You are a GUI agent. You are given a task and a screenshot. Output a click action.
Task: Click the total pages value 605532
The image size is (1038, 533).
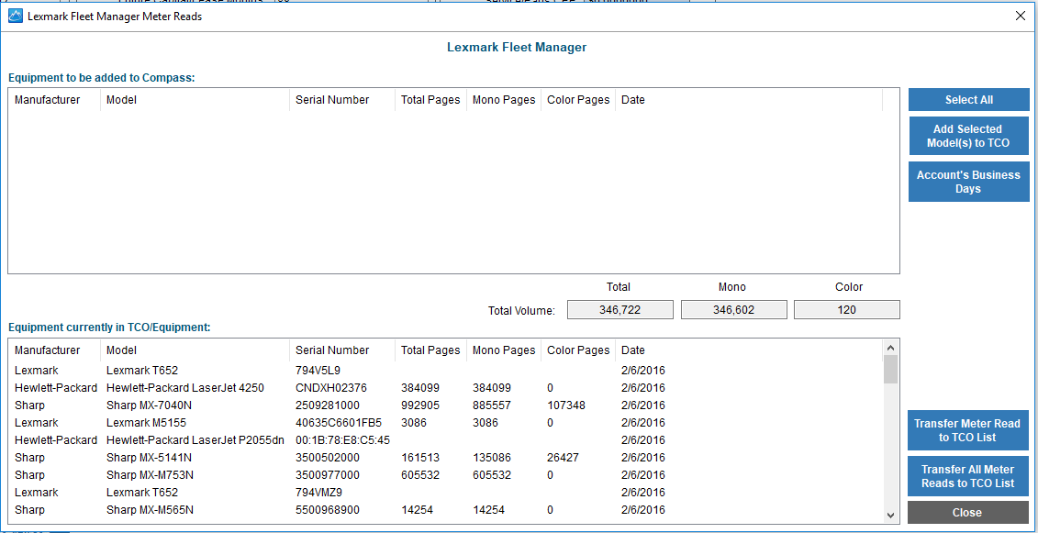pyautogui.click(x=420, y=475)
